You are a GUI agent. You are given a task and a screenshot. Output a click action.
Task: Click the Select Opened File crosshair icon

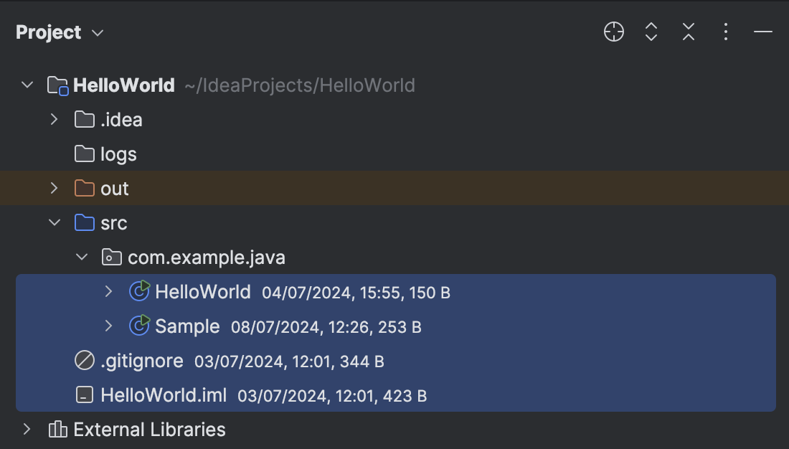(613, 32)
